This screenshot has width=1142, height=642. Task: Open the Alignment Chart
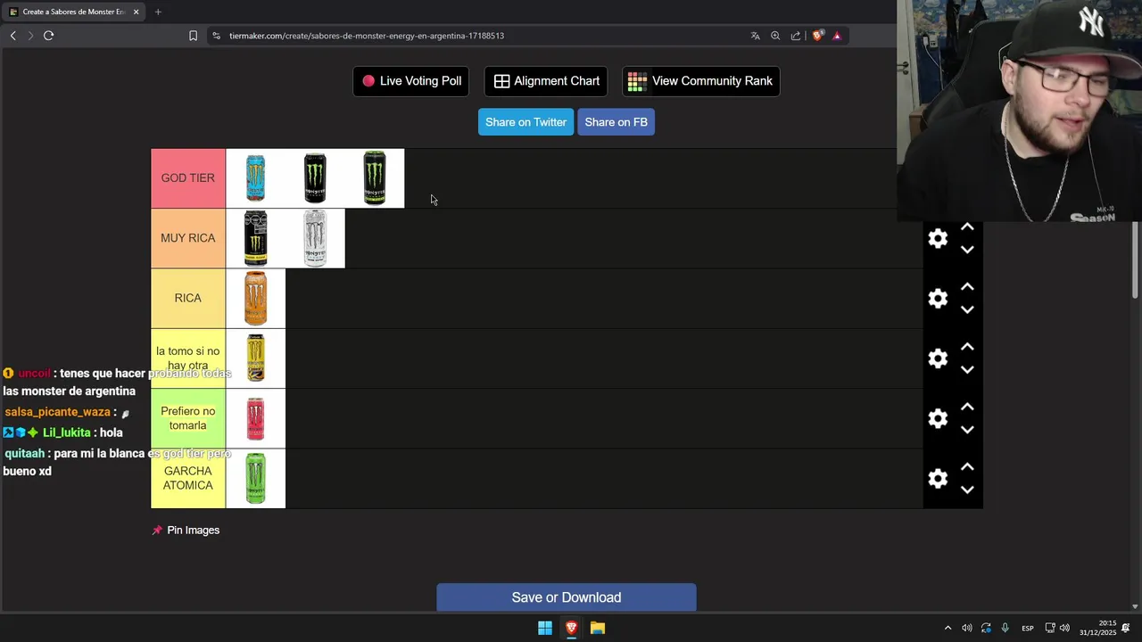(546, 81)
